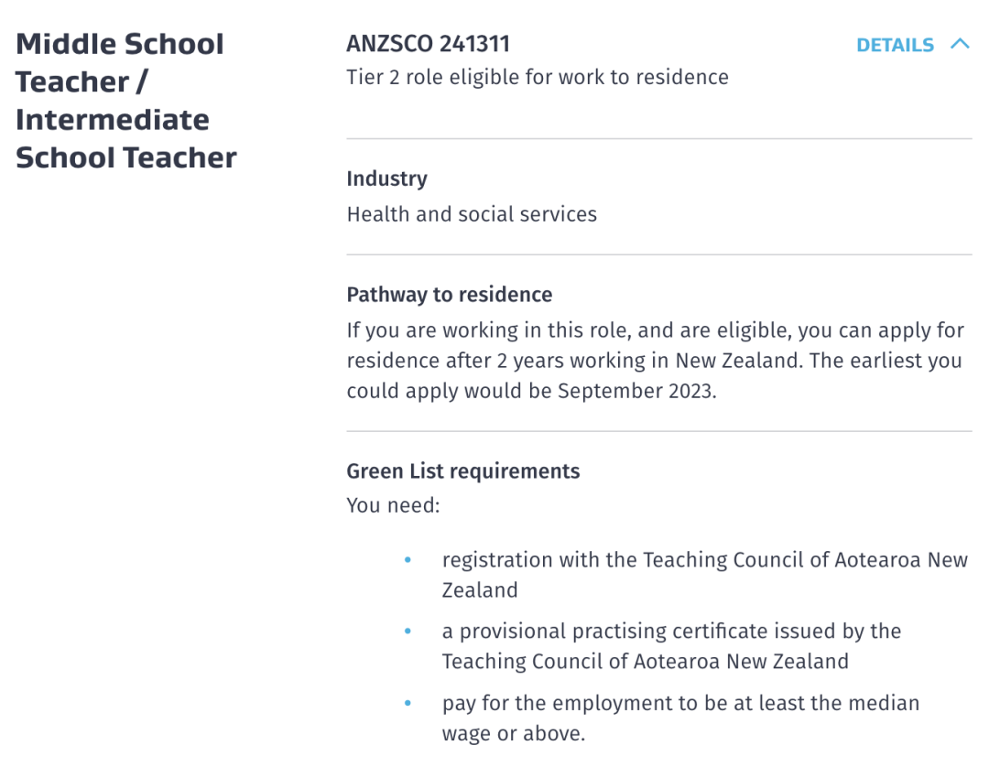Screen dimensions: 989x767
Task: Click the Tier 2 role eligibility line
Action: click(x=538, y=77)
